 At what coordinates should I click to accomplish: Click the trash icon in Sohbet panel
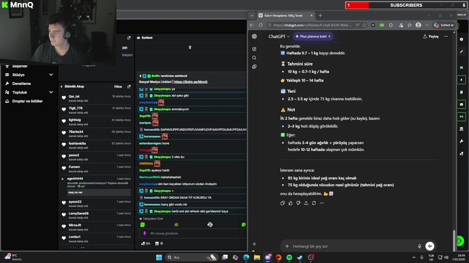(x=190, y=47)
